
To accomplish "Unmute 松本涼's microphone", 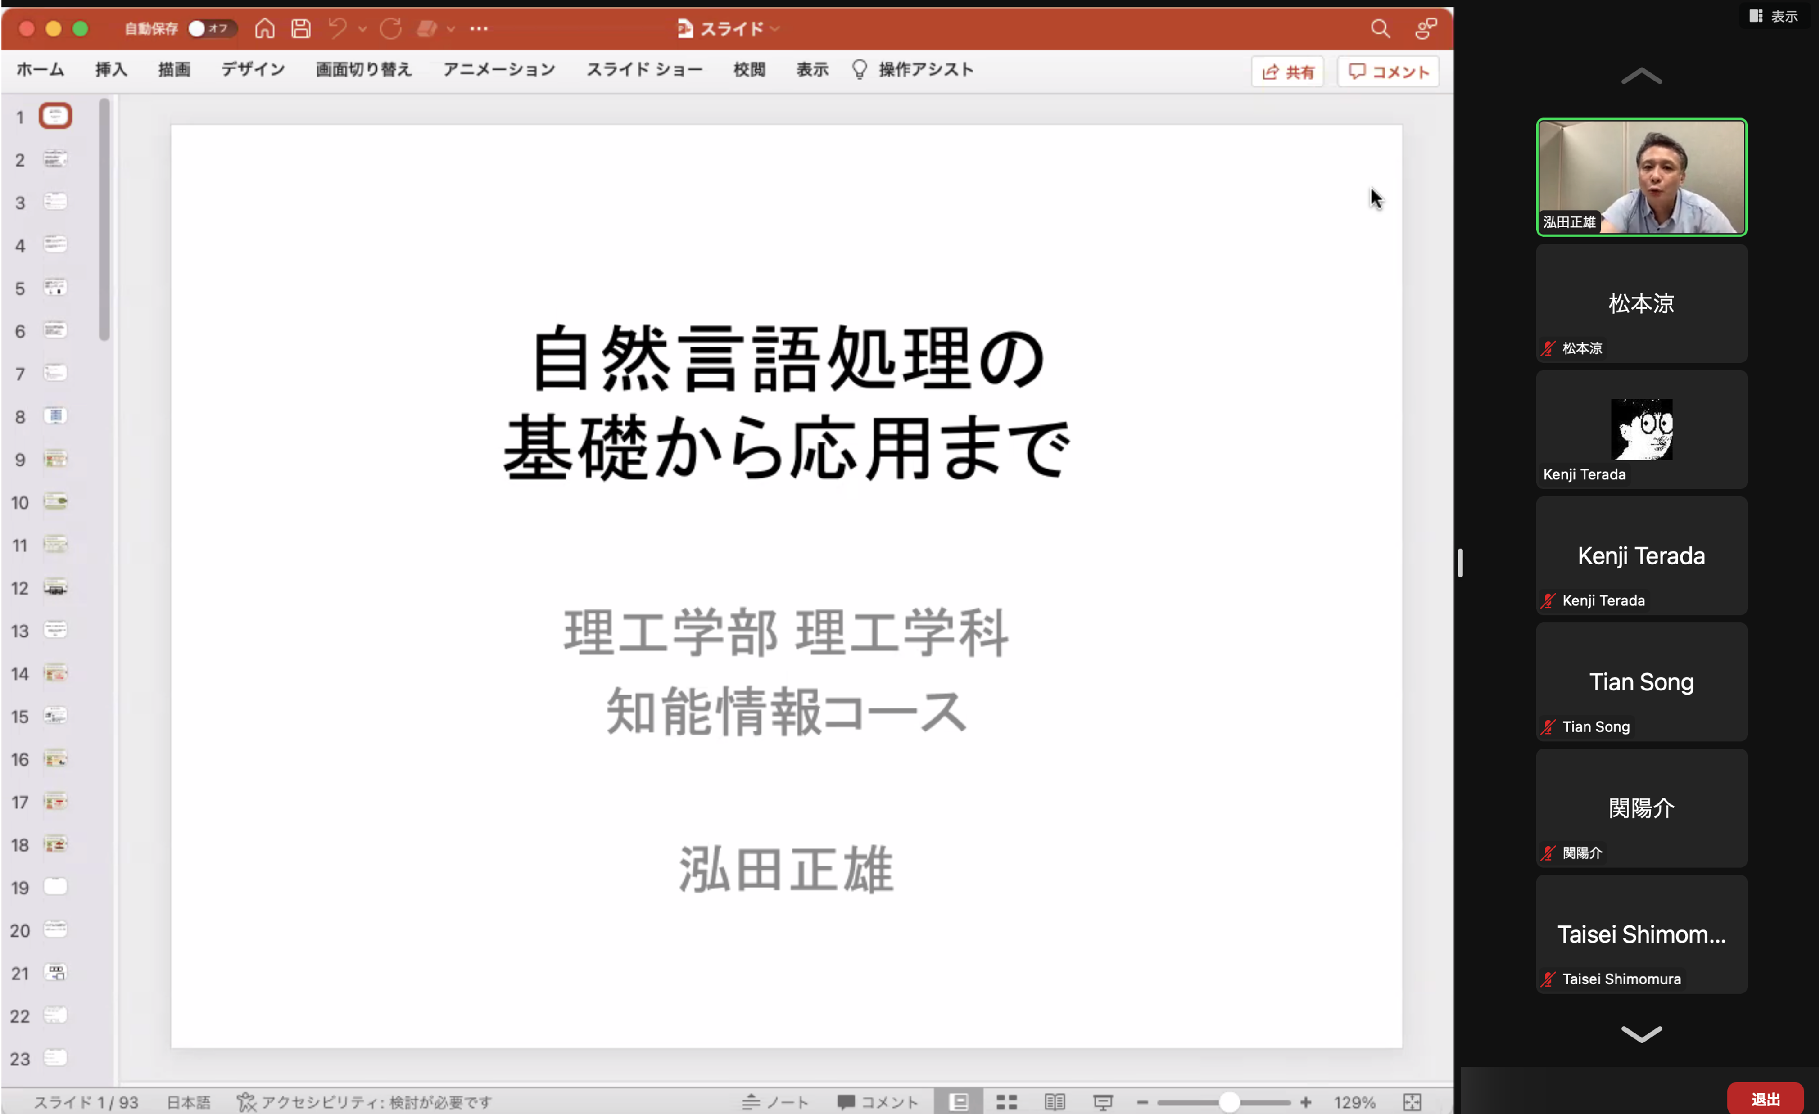I will pos(1548,348).
